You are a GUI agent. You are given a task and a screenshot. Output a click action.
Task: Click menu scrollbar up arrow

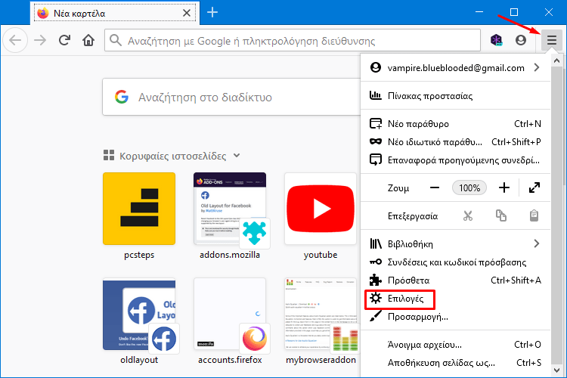556,60
